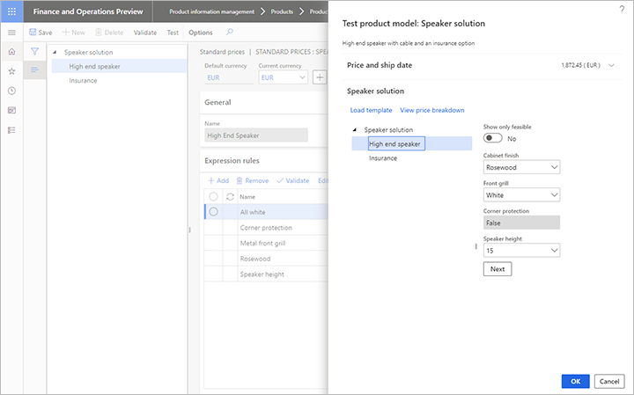634x395 pixels.
Task: Click the General section header
Action: [217, 102]
